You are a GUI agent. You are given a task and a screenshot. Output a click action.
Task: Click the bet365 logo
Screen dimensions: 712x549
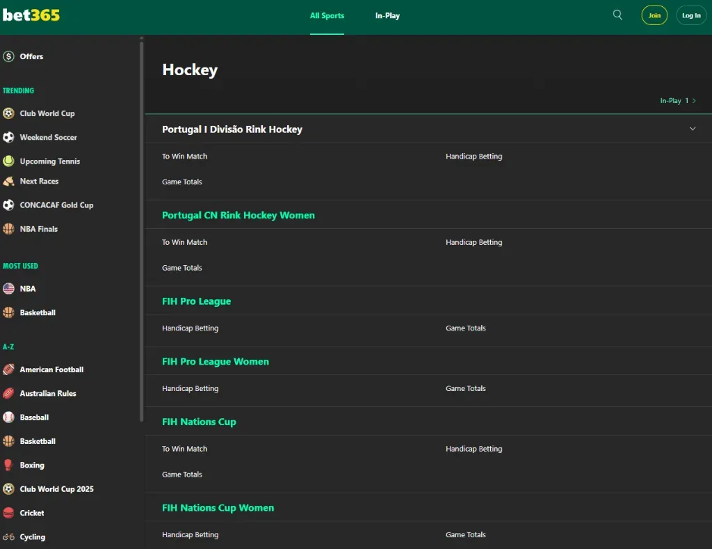pos(31,15)
